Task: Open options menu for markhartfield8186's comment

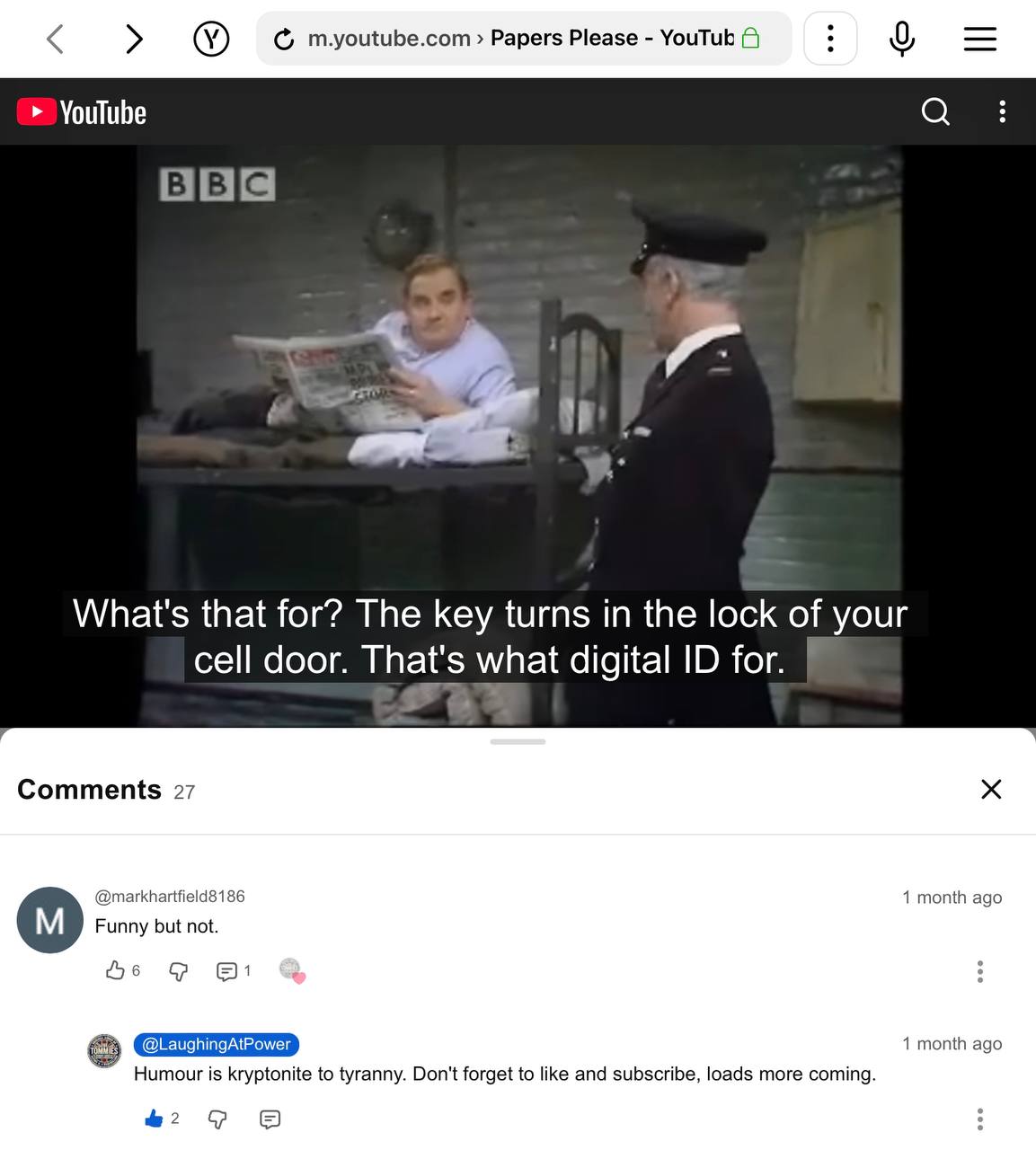Action: point(980,971)
